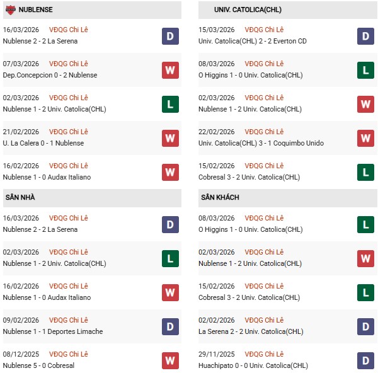Click the NUBLENSE team header
The image size is (378, 373).
35,9
